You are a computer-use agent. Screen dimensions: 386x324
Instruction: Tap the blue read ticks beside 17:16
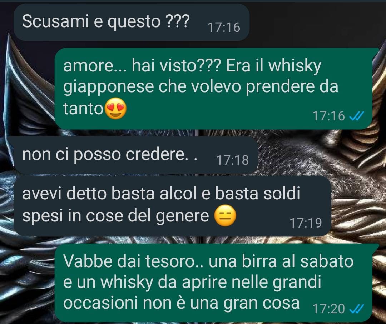tap(356, 116)
